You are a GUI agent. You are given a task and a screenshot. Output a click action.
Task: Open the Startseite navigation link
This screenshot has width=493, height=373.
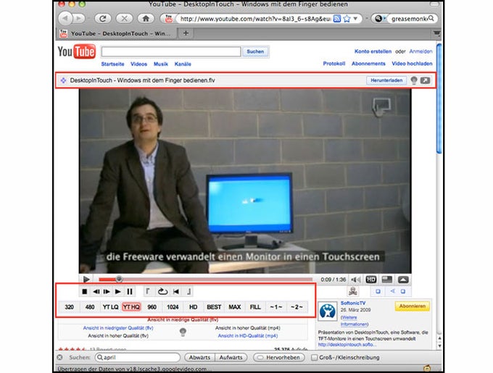click(x=112, y=64)
